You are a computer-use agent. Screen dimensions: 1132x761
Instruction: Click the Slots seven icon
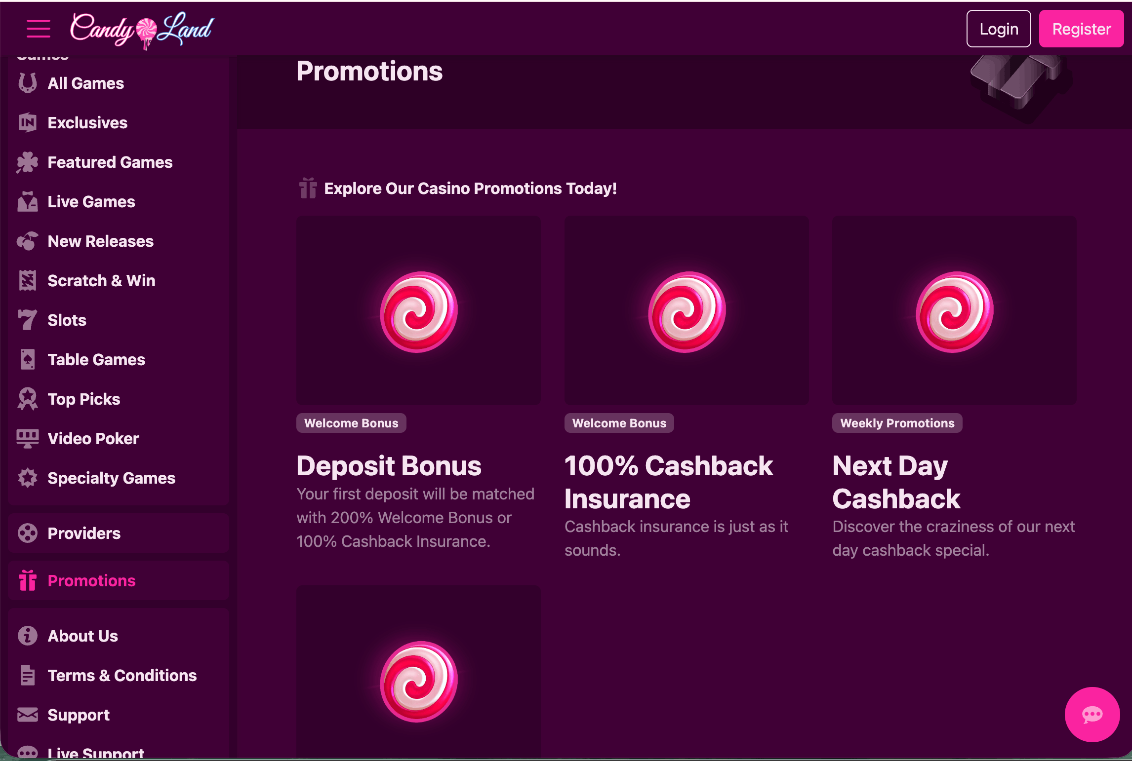[x=28, y=320]
